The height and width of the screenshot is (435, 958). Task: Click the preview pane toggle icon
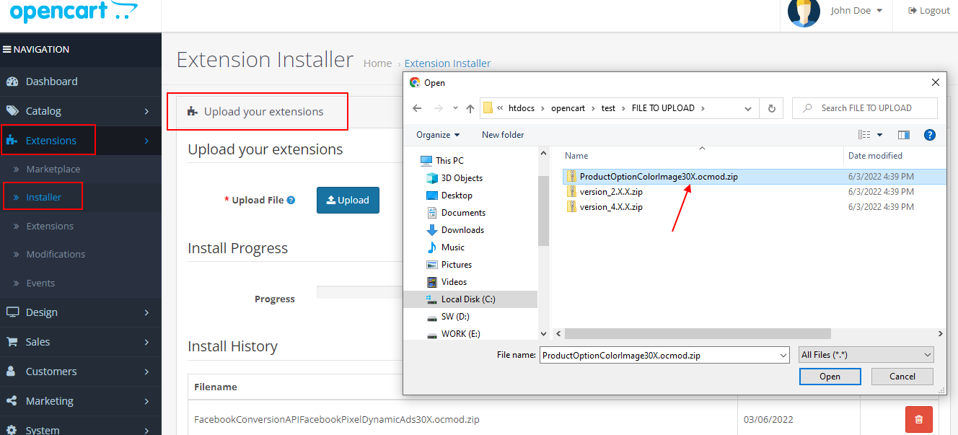pyautogui.click(x=904, y=135)
